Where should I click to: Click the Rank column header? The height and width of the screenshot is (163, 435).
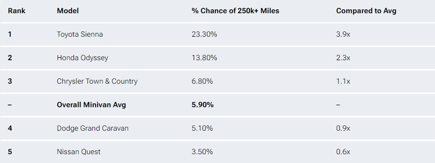coord(17,11)
